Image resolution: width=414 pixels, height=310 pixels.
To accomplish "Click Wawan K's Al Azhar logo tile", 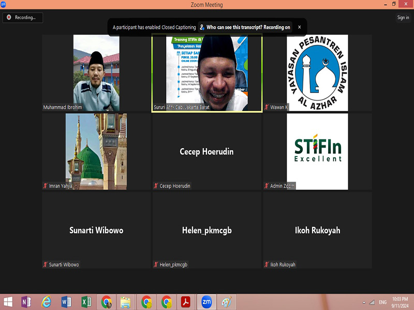I will click(x=317, y=72).
